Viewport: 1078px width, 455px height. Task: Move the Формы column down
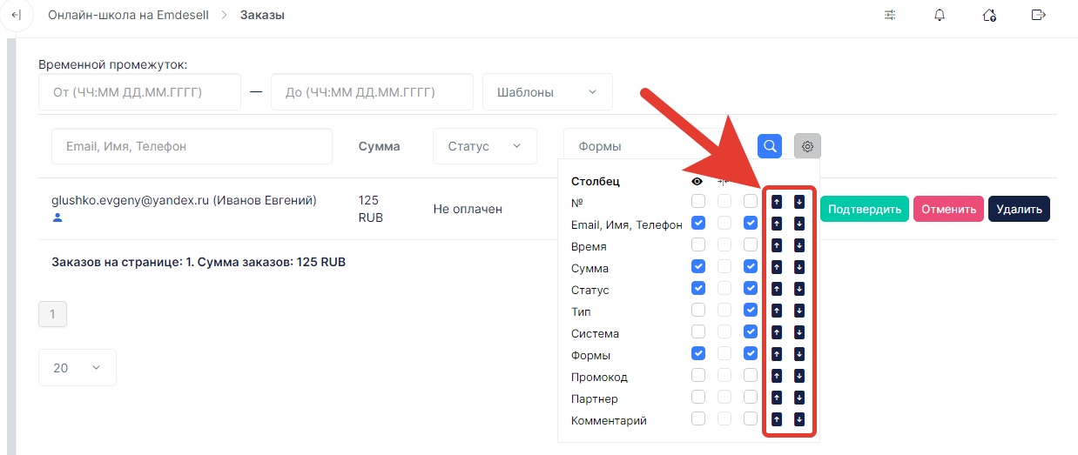(x=799, y=354)
